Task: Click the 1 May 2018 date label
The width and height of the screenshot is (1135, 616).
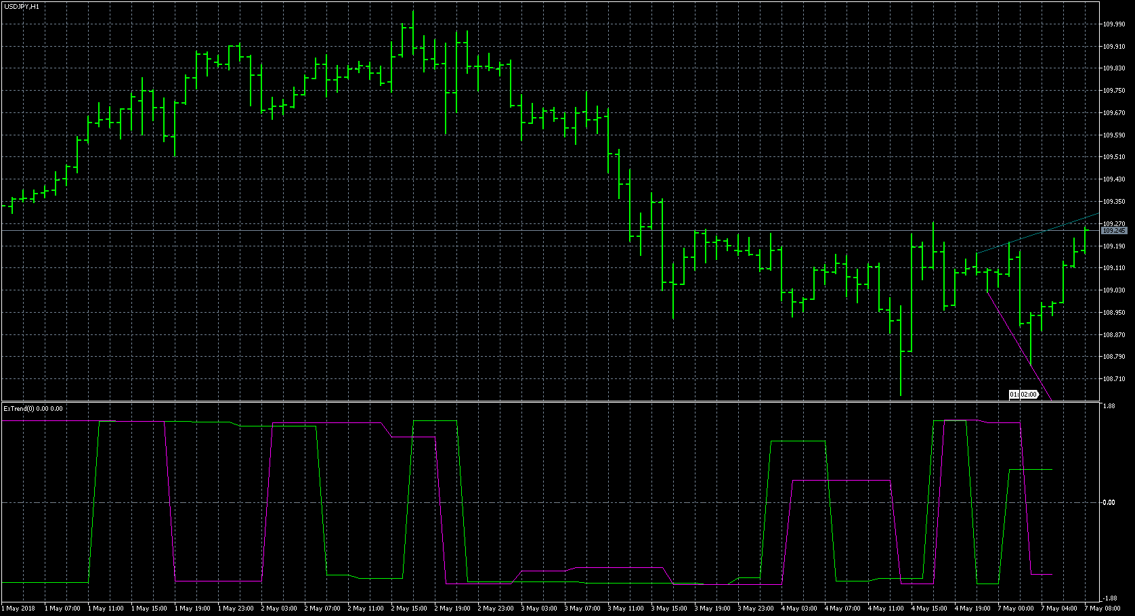Action: tap(18, 609)
